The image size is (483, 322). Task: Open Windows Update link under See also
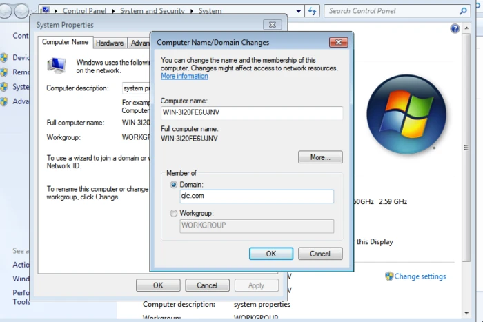(x=21, y=279)
